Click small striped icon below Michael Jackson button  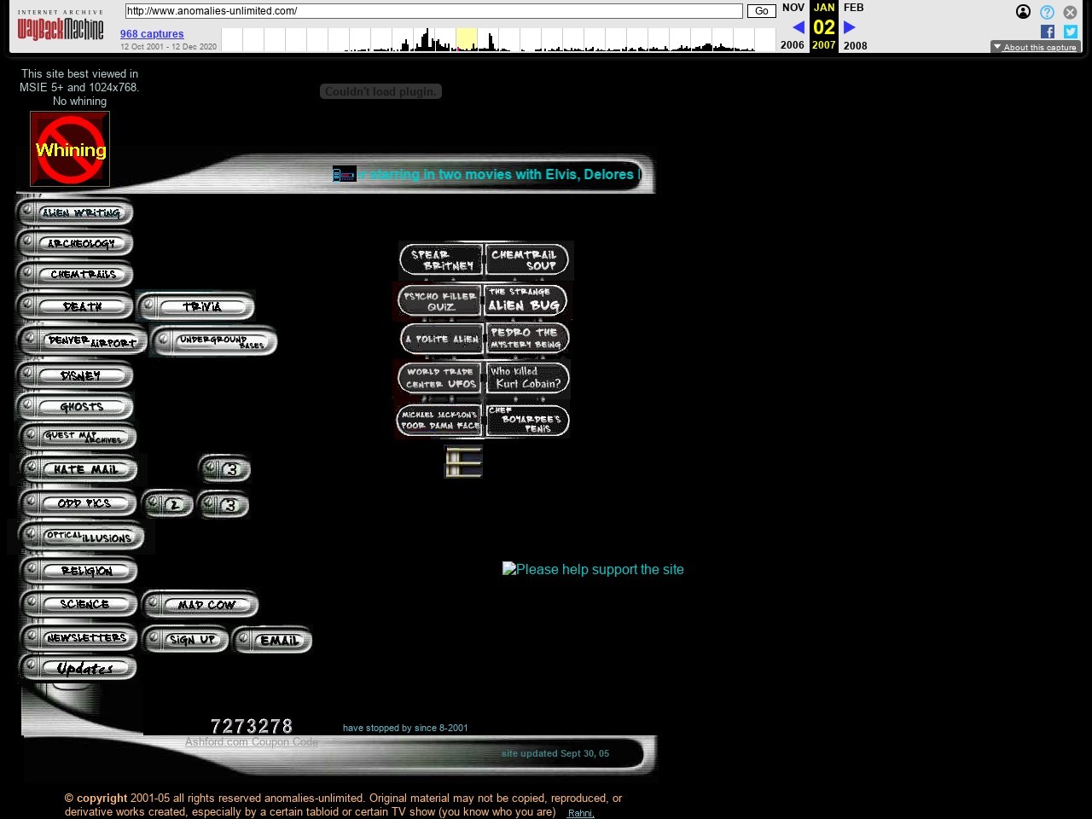[463, 461]
